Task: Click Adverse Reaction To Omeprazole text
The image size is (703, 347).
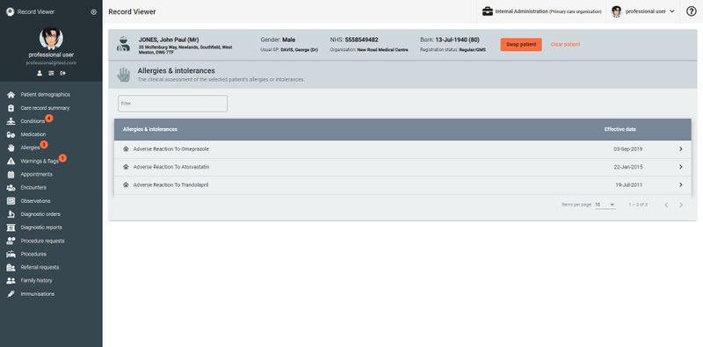Action: click(x=170, y=148)
